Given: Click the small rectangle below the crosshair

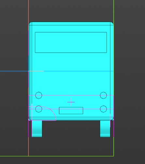Looking at the screenshot, I should click(71, 111).
